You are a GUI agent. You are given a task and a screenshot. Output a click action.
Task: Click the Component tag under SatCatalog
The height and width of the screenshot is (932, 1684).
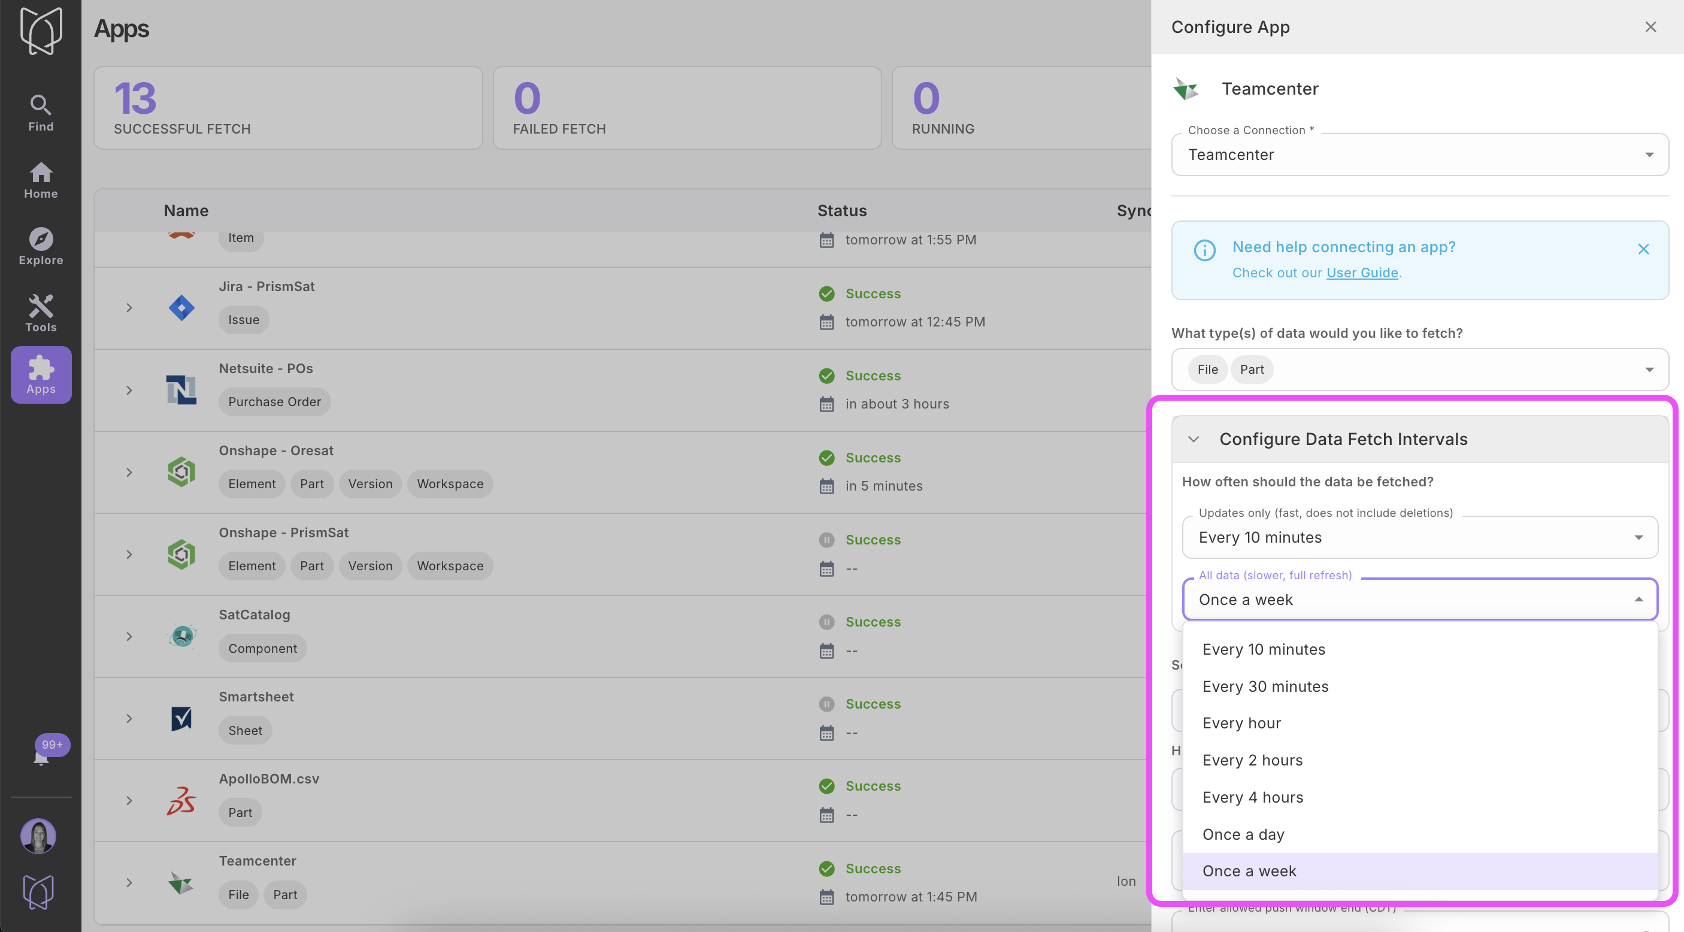pyautogui.click(x=263, y=648)
